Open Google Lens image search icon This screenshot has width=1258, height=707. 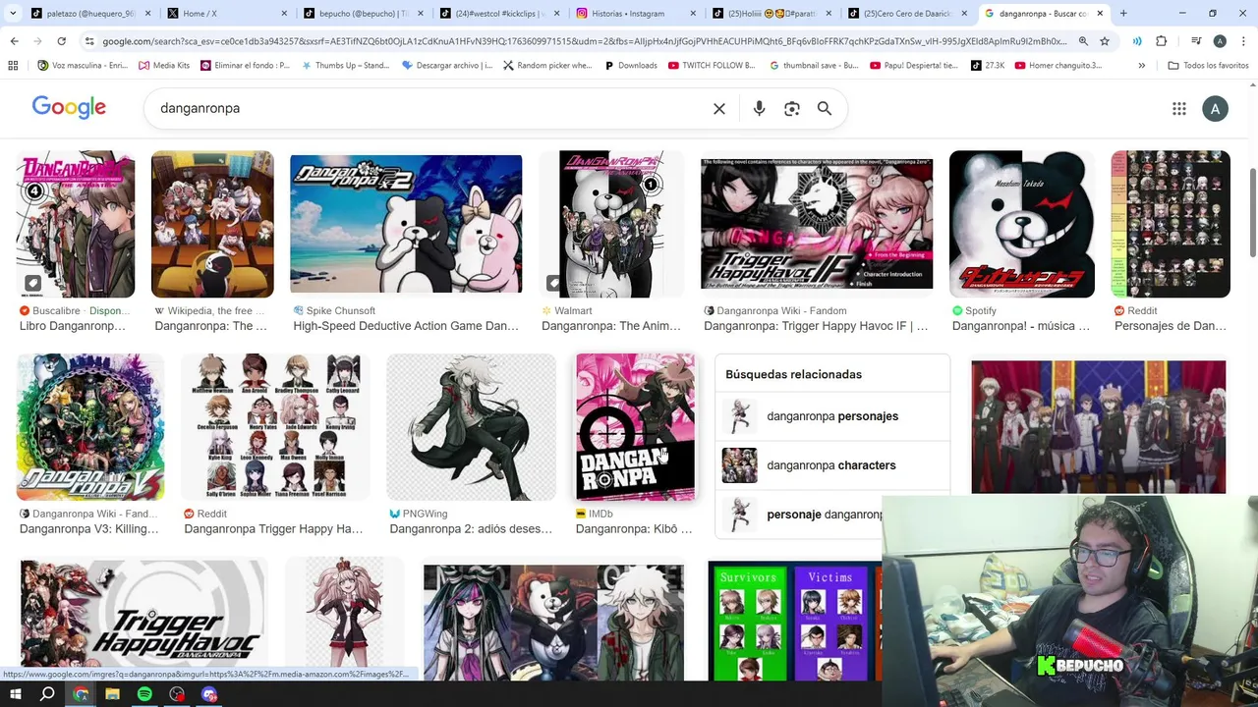(792, 109)
